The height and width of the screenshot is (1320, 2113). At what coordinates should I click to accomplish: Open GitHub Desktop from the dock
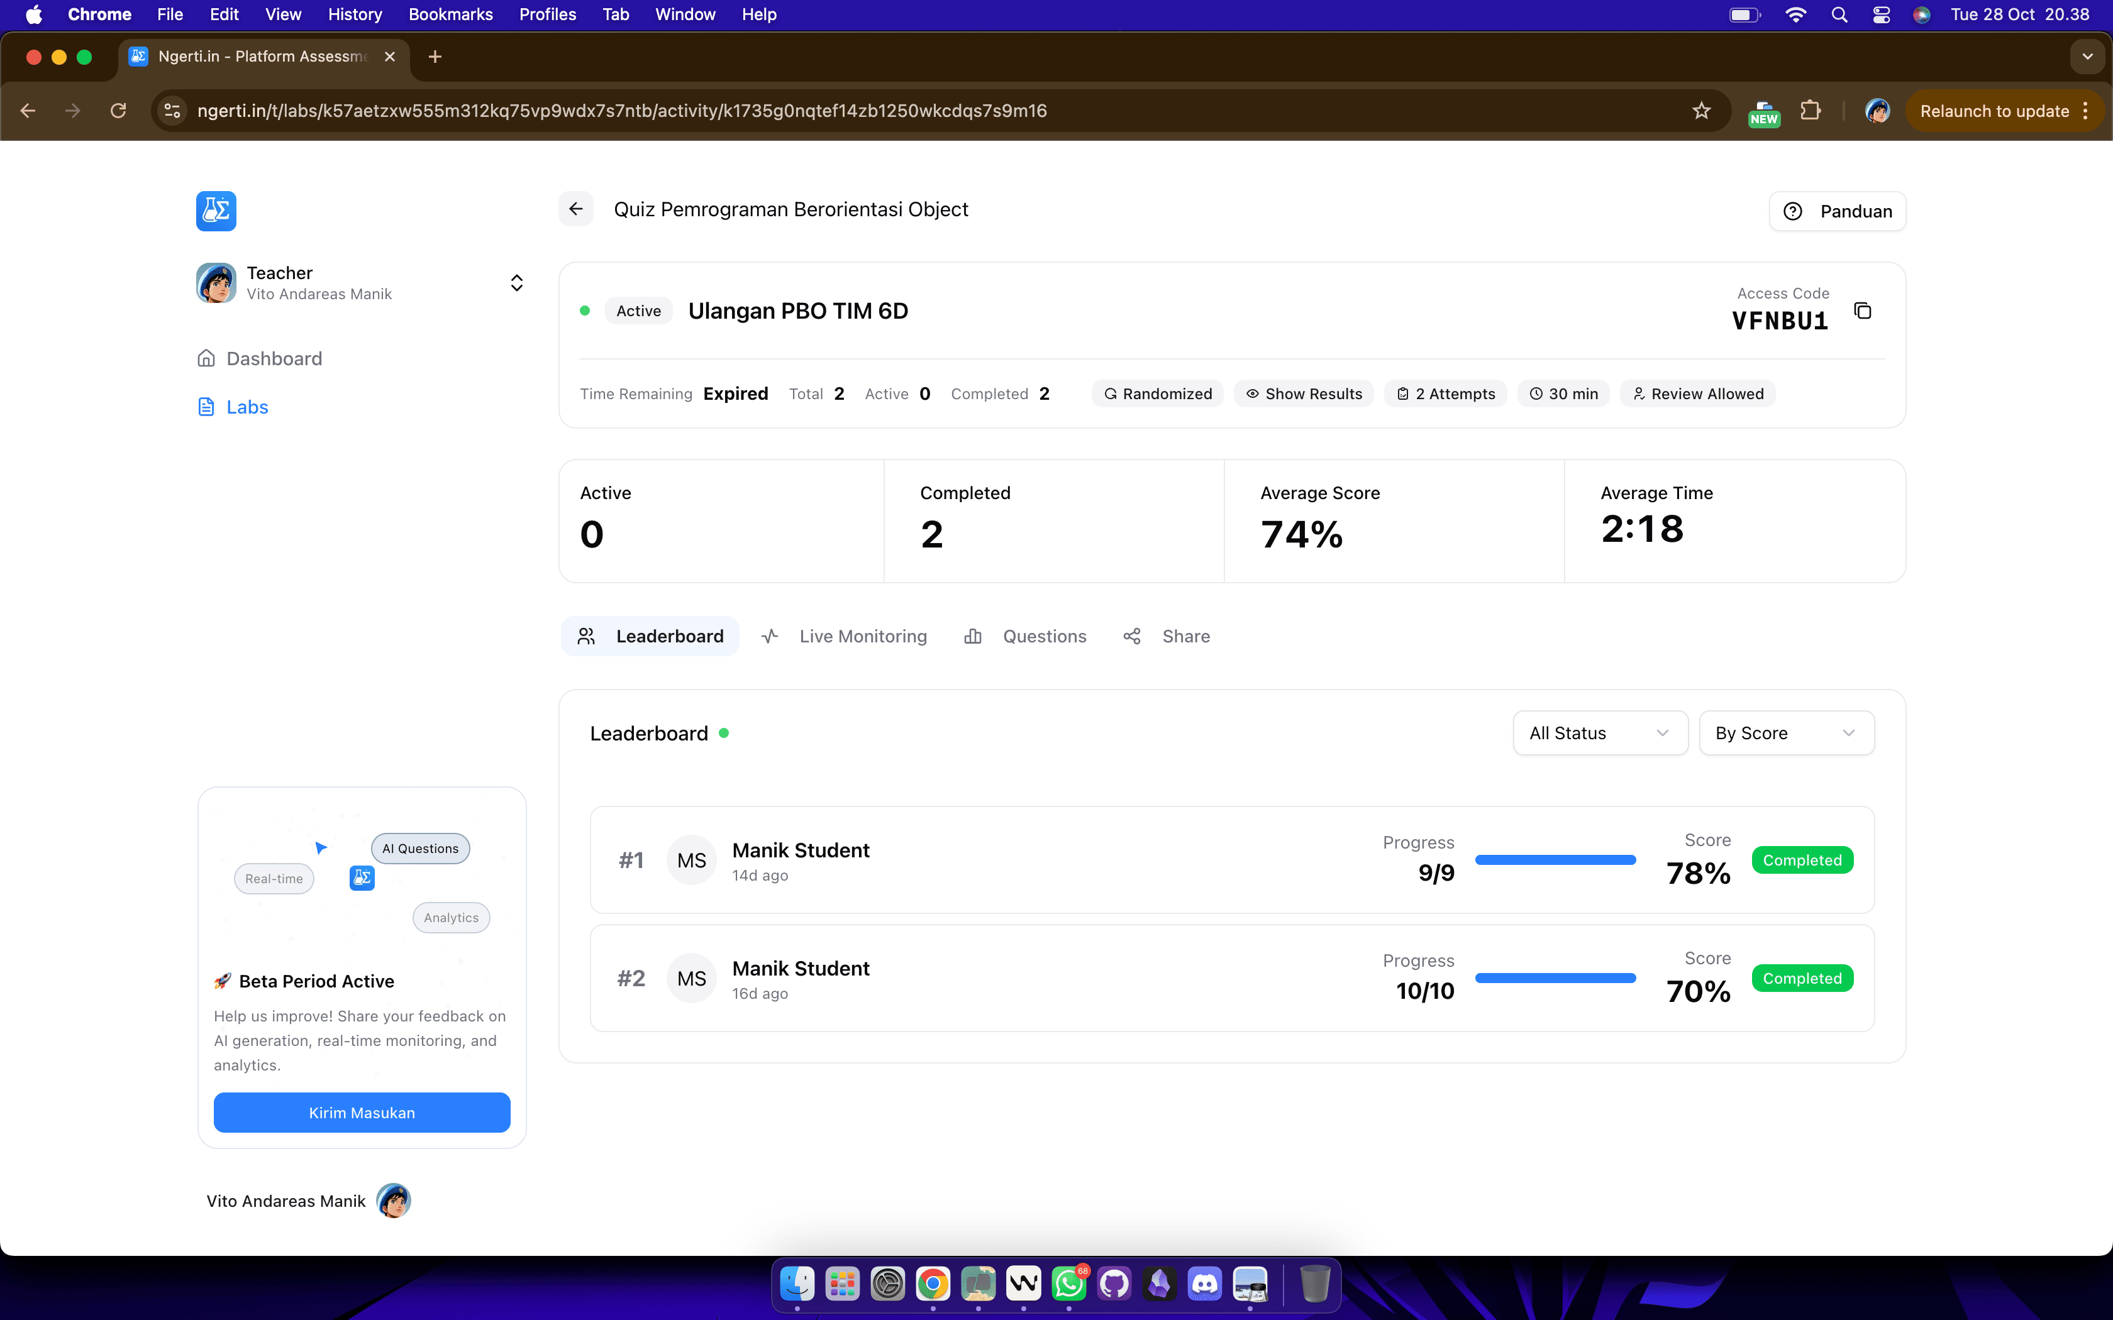(1114, 1284)
